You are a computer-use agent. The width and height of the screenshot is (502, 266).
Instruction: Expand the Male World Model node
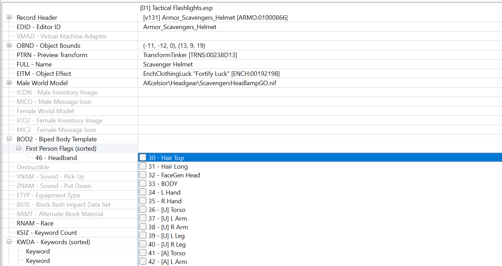9,83
